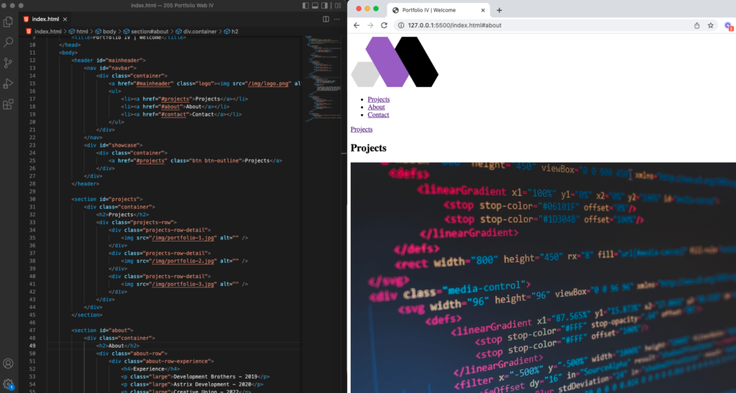Screen dimensions: 736x393
Task: Open the Explorer view in VS Code
Action: (8, 22)
